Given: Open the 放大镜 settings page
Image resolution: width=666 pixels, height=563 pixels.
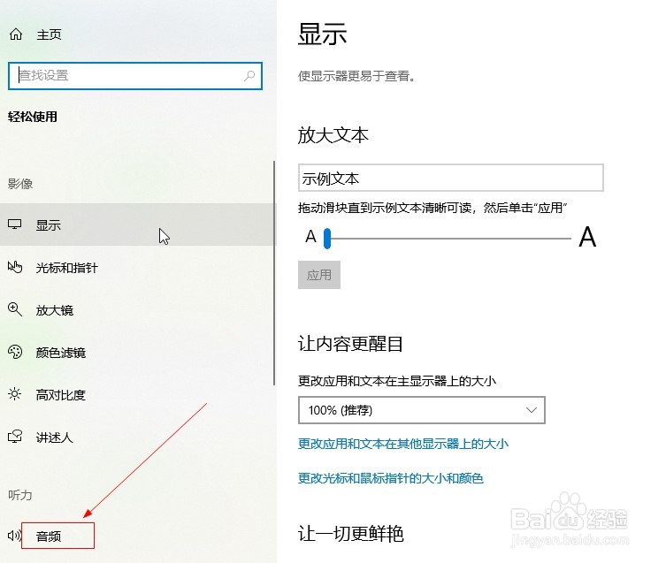Looking at the screenshot, I should [54, 310].
